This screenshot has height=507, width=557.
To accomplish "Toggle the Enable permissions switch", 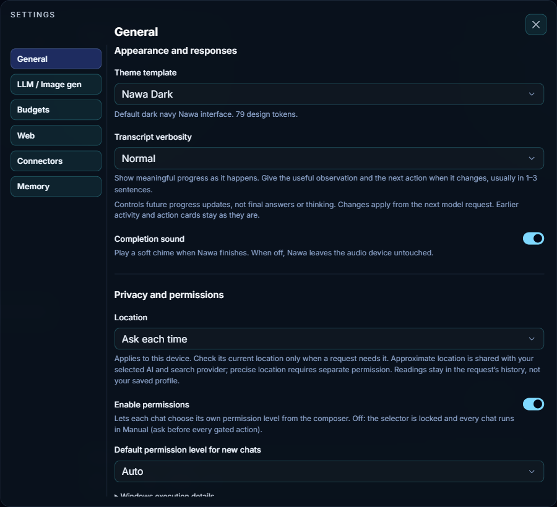I will tap(533, 404).
